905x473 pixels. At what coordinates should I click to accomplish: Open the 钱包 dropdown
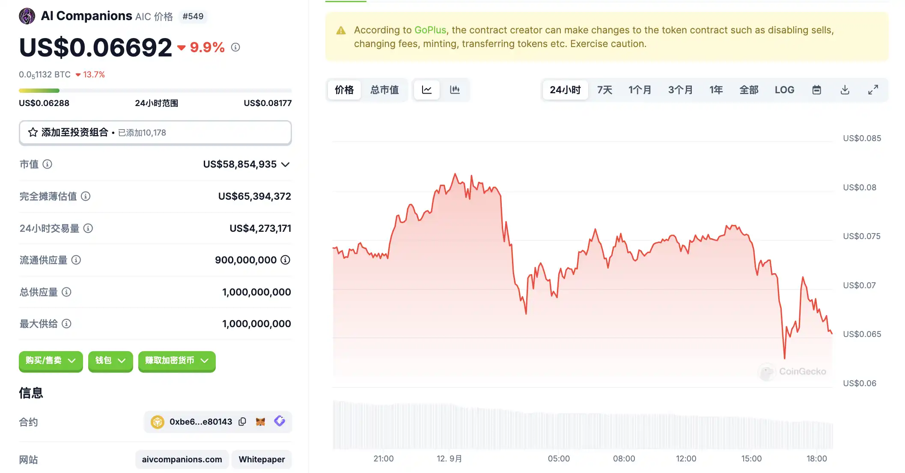point(110,361)
